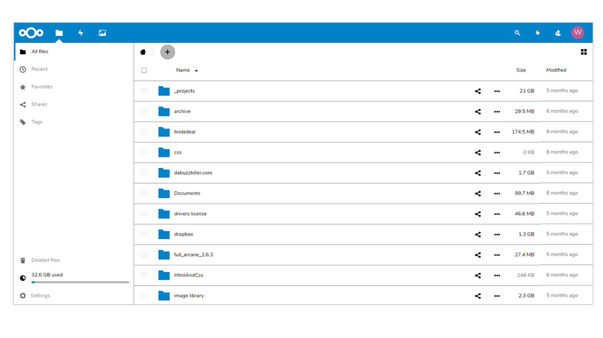Image resolution: width=603 pixels, height=338 pixels.
Task: Click the Nextcloud logo
Action: 31,33
